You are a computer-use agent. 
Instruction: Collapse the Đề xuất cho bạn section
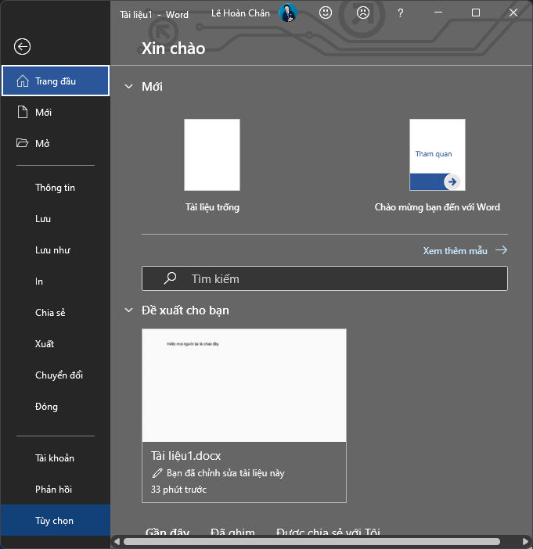[x=129, y=310]
